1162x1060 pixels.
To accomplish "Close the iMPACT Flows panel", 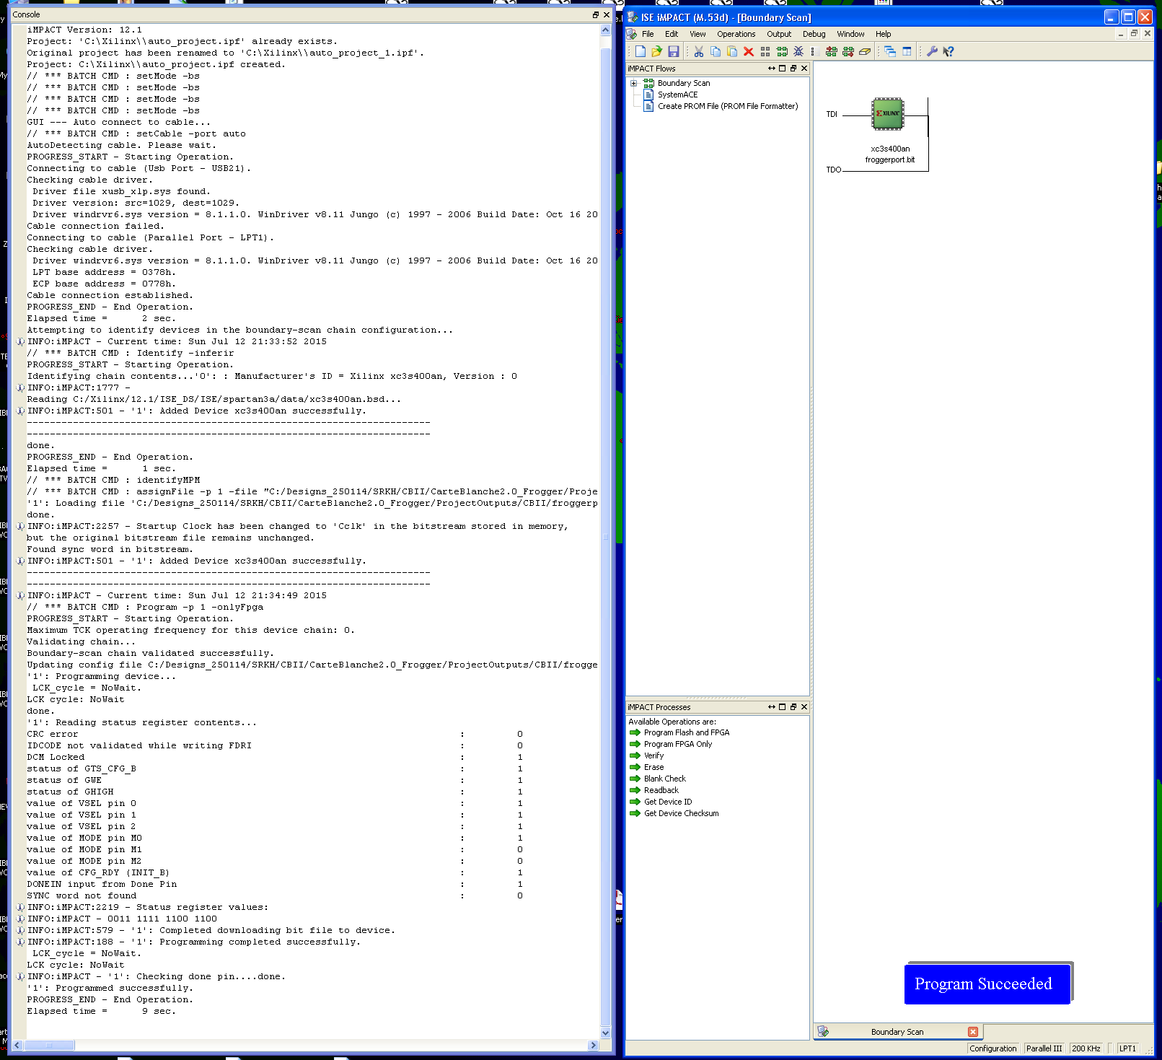I will click(804, 69).
